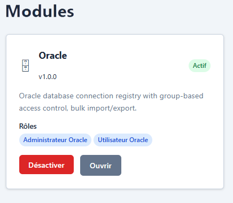The height and width of the screenshot is (203, 233).
Task: Click the Rôles section label
Action: tap(28, 126)
